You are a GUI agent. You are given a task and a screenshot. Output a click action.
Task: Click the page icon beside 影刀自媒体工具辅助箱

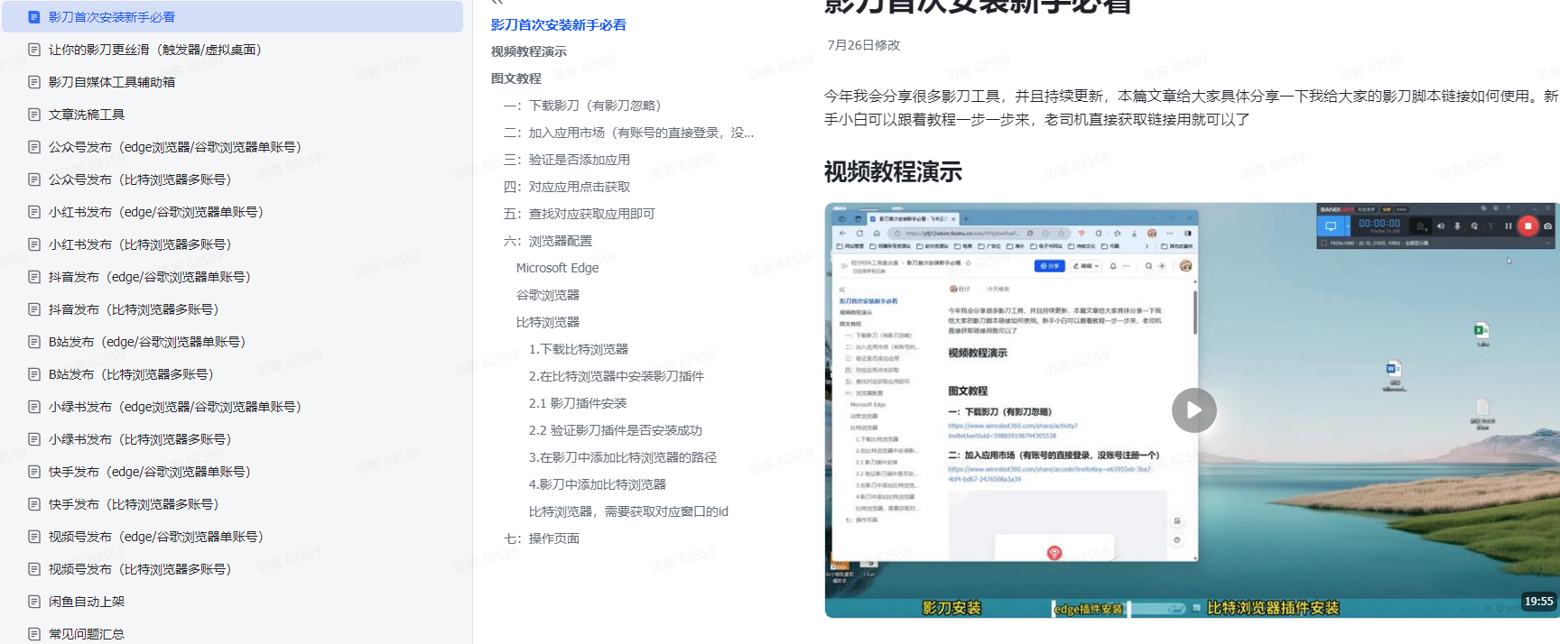pos(34,82)
